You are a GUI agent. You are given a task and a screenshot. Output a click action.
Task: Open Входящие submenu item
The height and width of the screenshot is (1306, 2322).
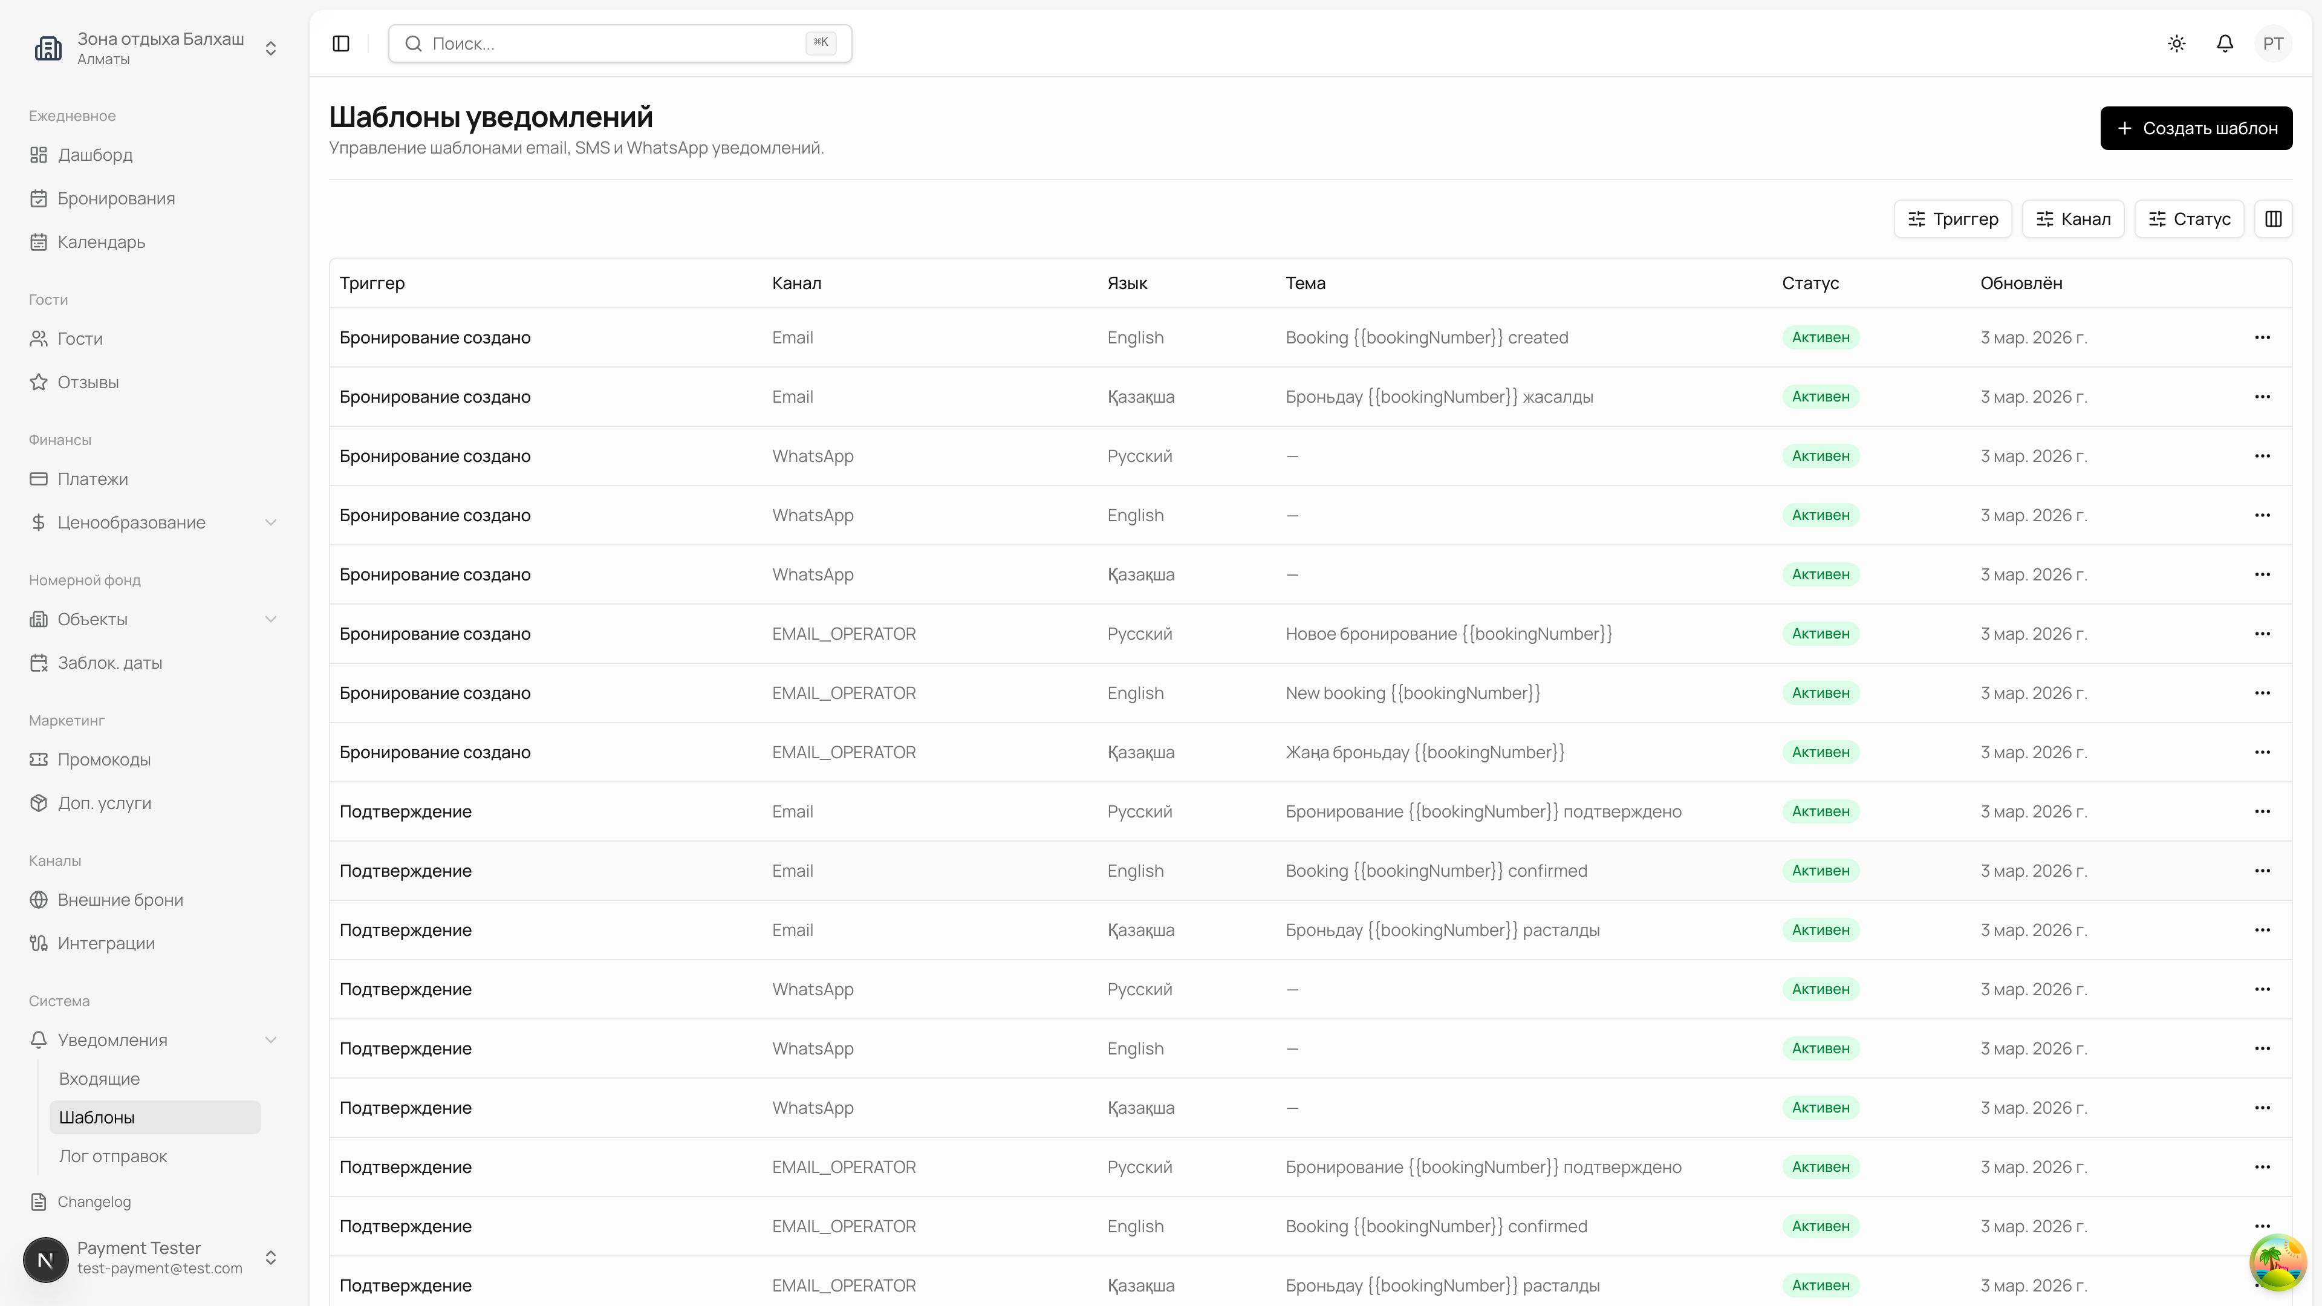[x=99, y=1079]
